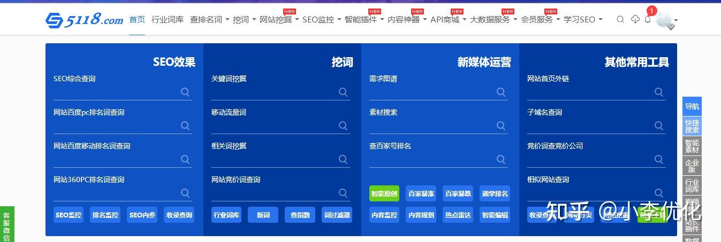
Task: Click search icon for 网站百度移动排名词查询
Action: 185,159
